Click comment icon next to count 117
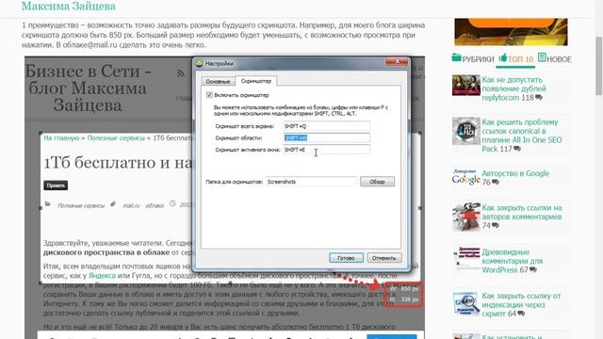The width and height of the screenshot is (603, 339). [517, 149]
